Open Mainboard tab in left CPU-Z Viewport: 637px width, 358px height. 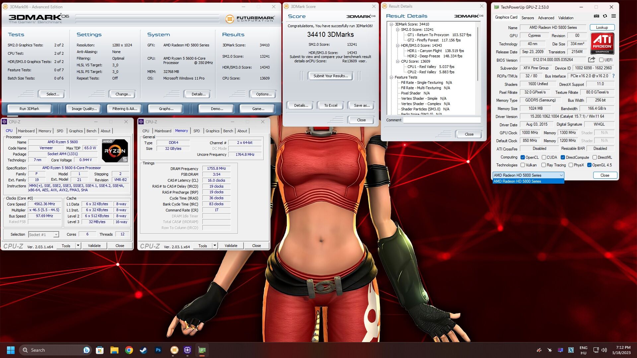[x=26, y=131]
